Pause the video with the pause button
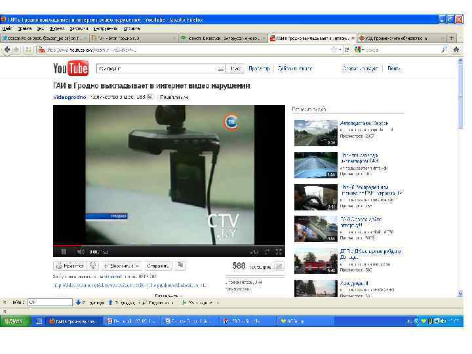472x354 pixels. coord(64,252)
